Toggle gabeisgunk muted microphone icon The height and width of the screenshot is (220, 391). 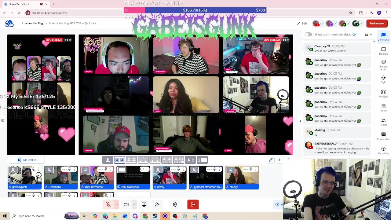(33, 169)
